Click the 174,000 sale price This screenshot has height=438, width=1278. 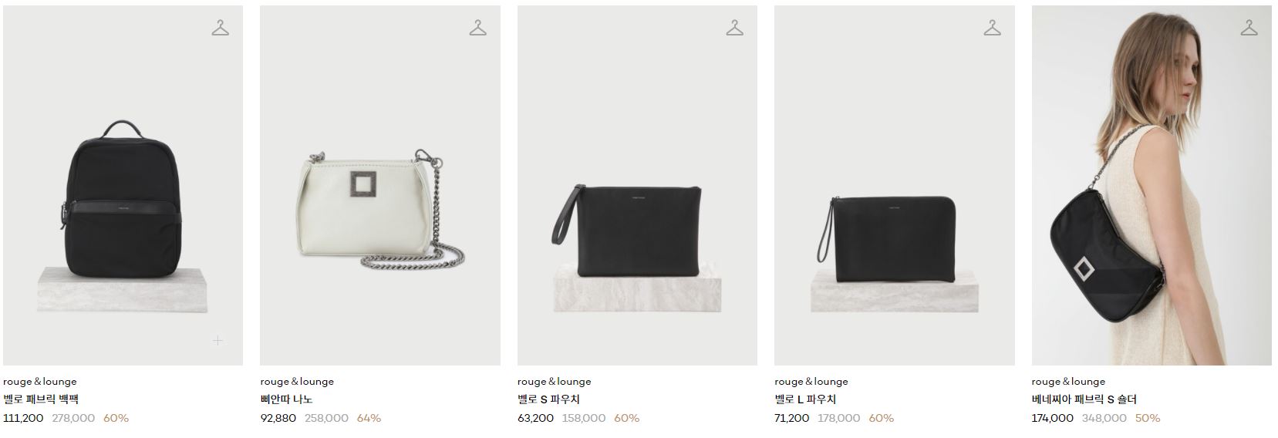[x=1052, y=418]
